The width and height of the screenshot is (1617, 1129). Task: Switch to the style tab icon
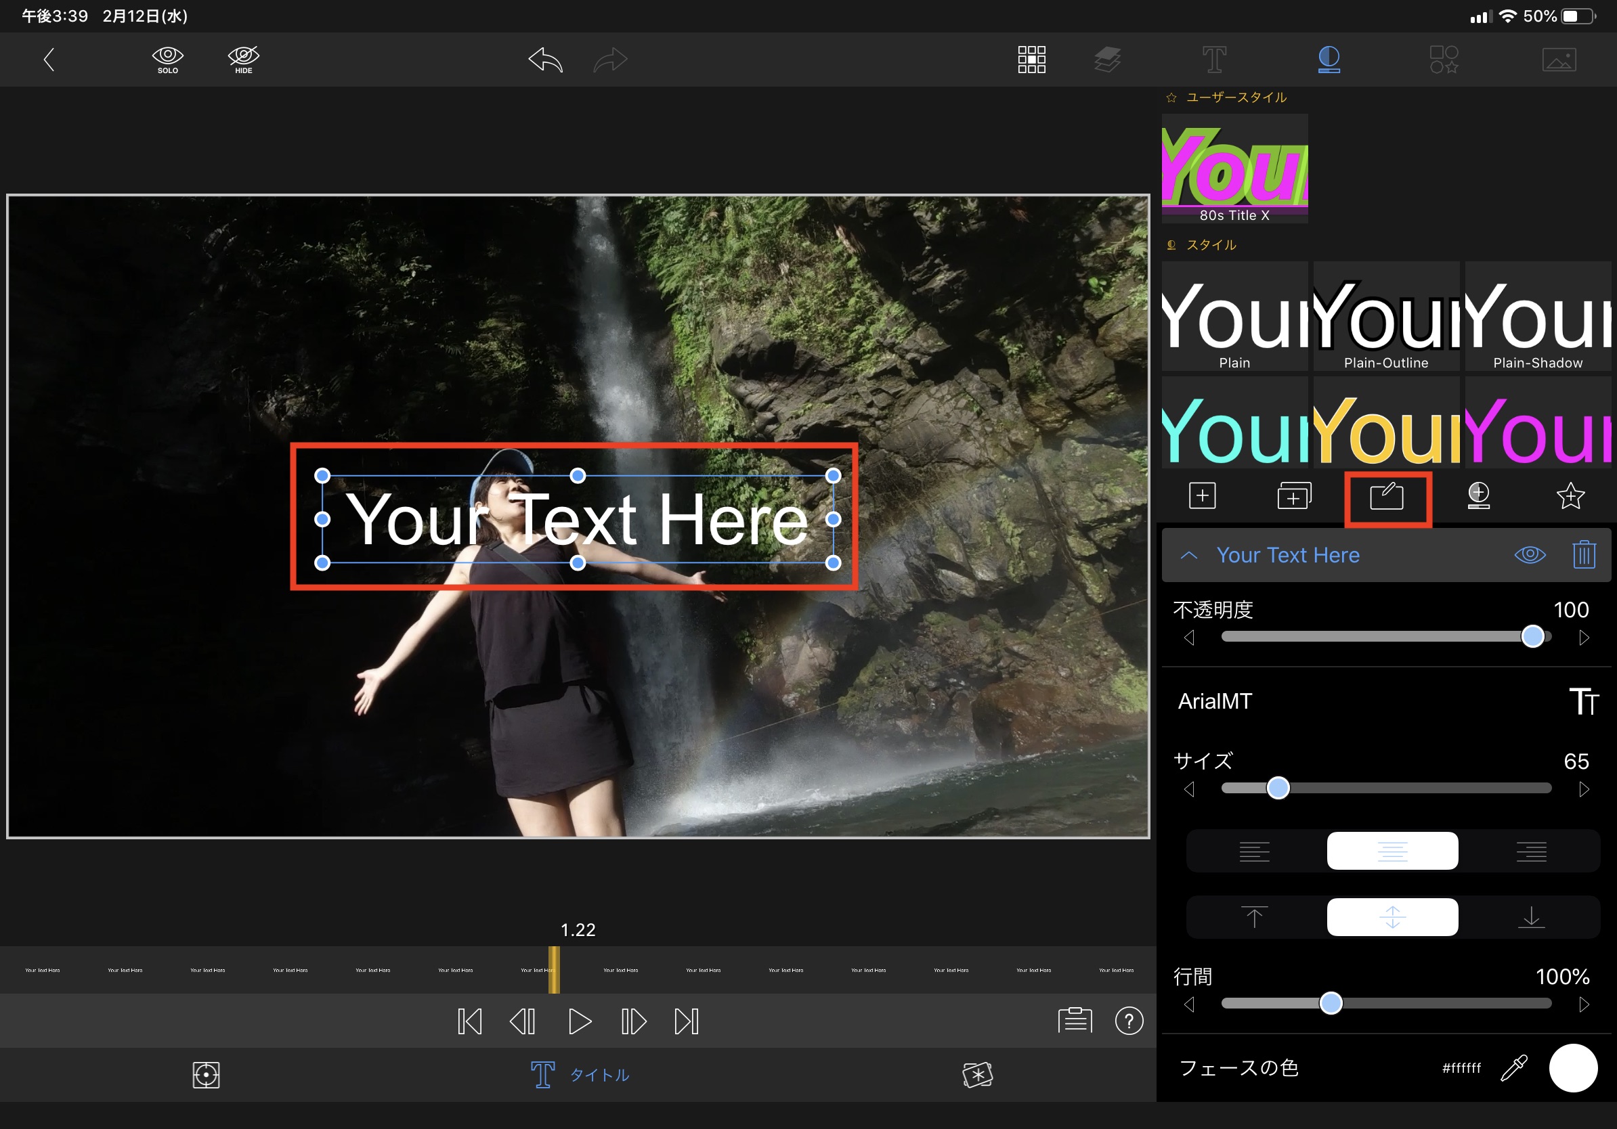(1329, 60)
